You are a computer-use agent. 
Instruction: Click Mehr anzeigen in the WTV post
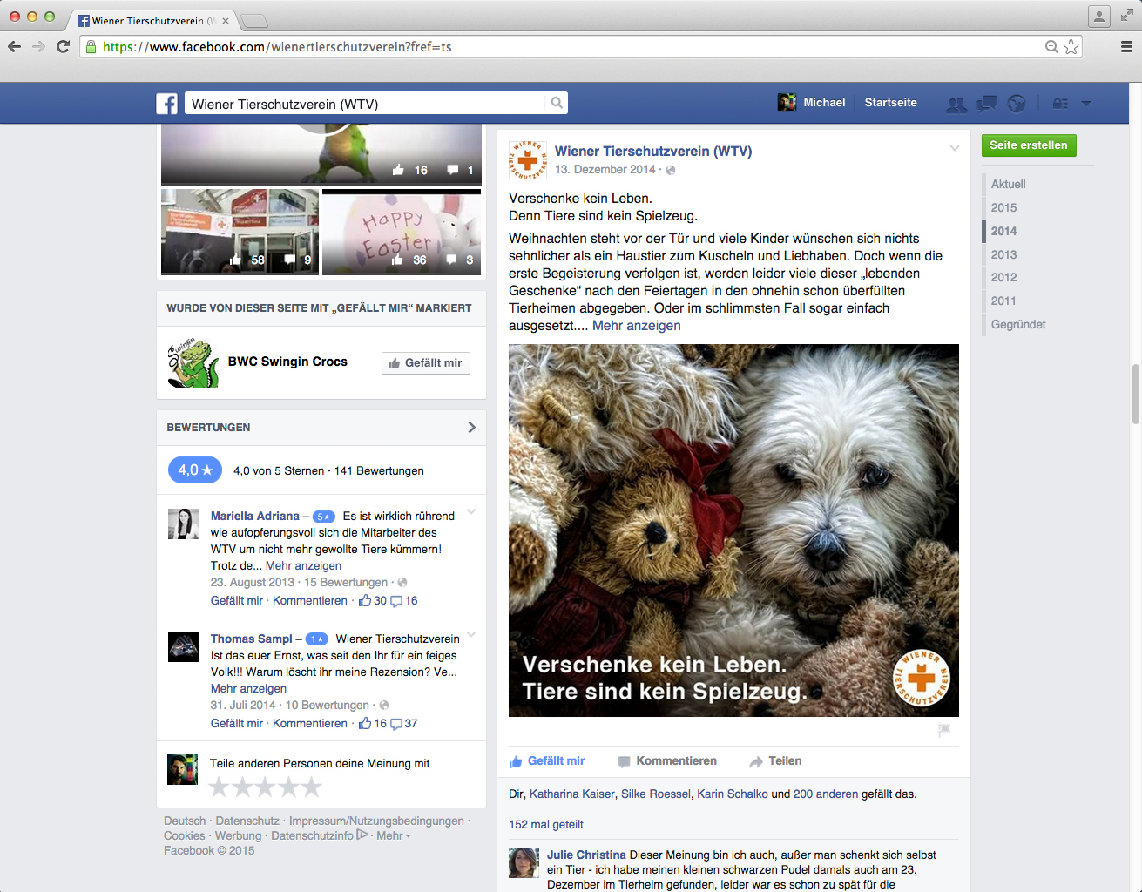pyautogui.click(x=636, y=326)
